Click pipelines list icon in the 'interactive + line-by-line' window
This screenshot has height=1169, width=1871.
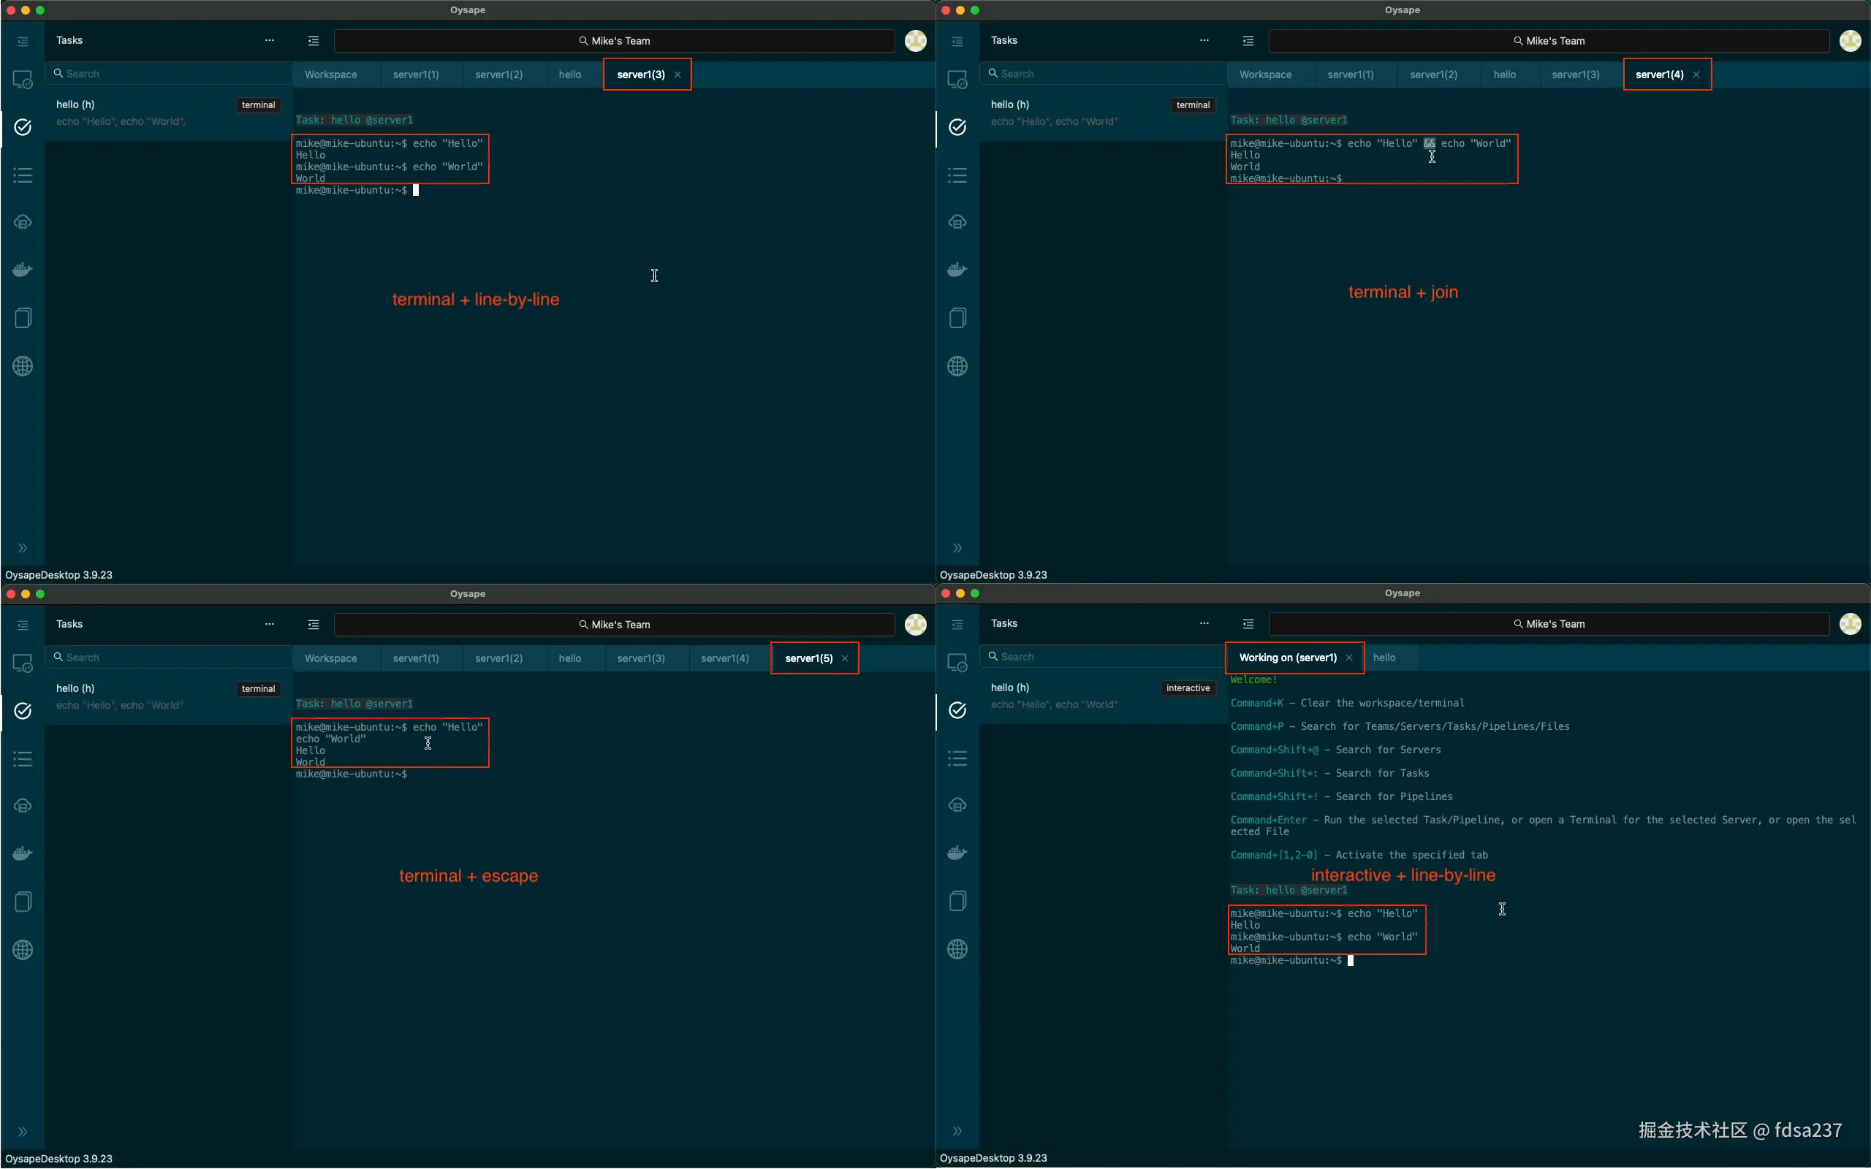[x=957, y=758]
